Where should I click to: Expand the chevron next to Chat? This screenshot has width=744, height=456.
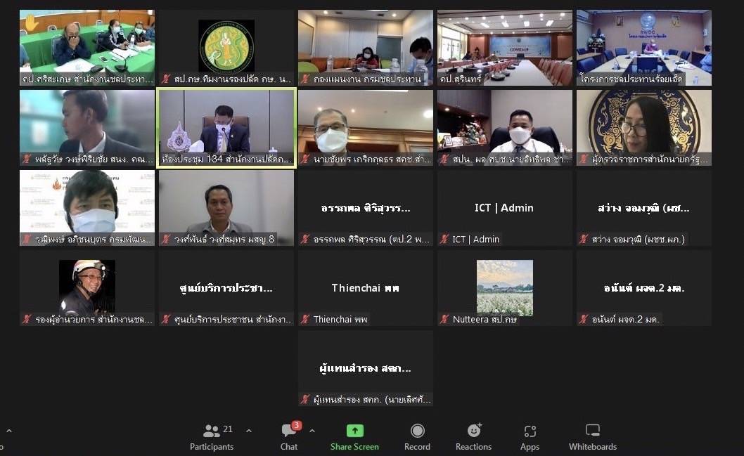(x=312, y=431)
